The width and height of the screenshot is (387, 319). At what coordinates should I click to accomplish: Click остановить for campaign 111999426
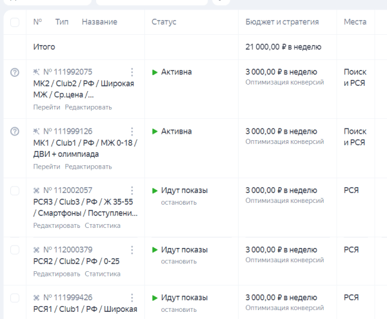pos(179,309)
